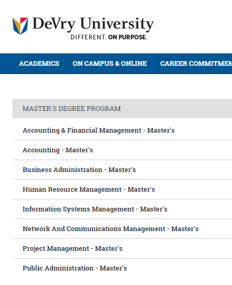This screenshot has width=232, height=285.
Task: Click the DeVry University wordmark
Action: point(93,24)
